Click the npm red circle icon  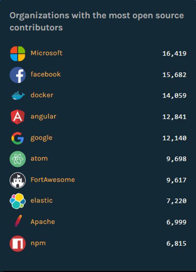click(x=18, y=243)
